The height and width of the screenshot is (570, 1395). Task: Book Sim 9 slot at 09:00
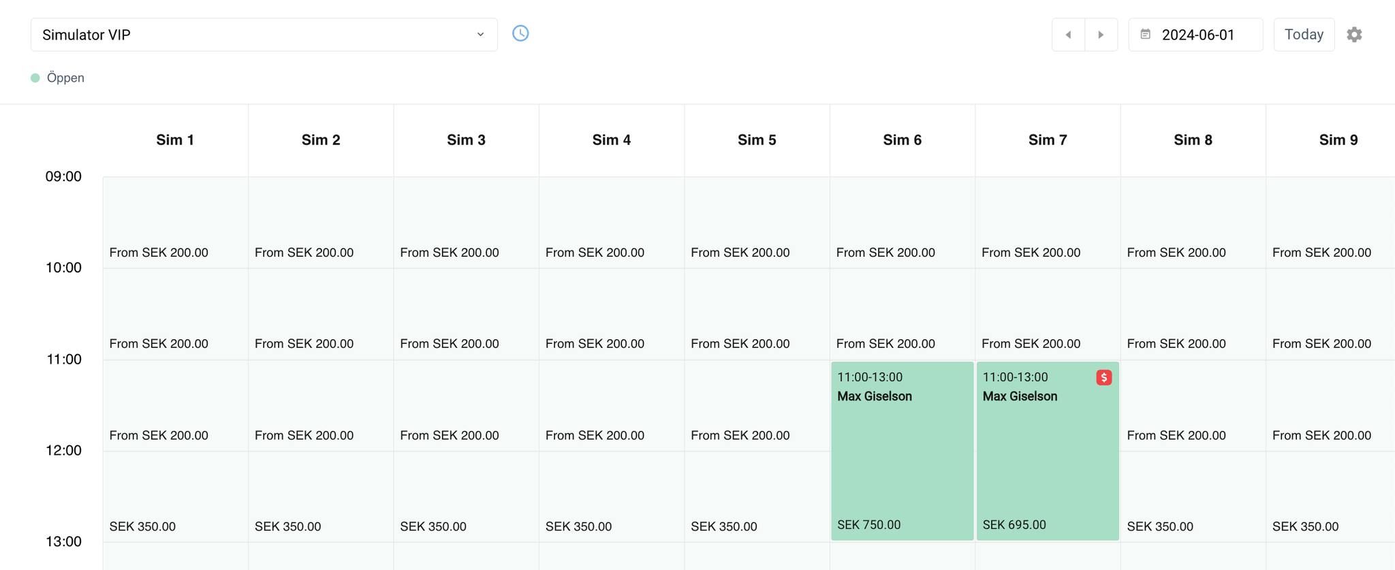coord(1331,223)
